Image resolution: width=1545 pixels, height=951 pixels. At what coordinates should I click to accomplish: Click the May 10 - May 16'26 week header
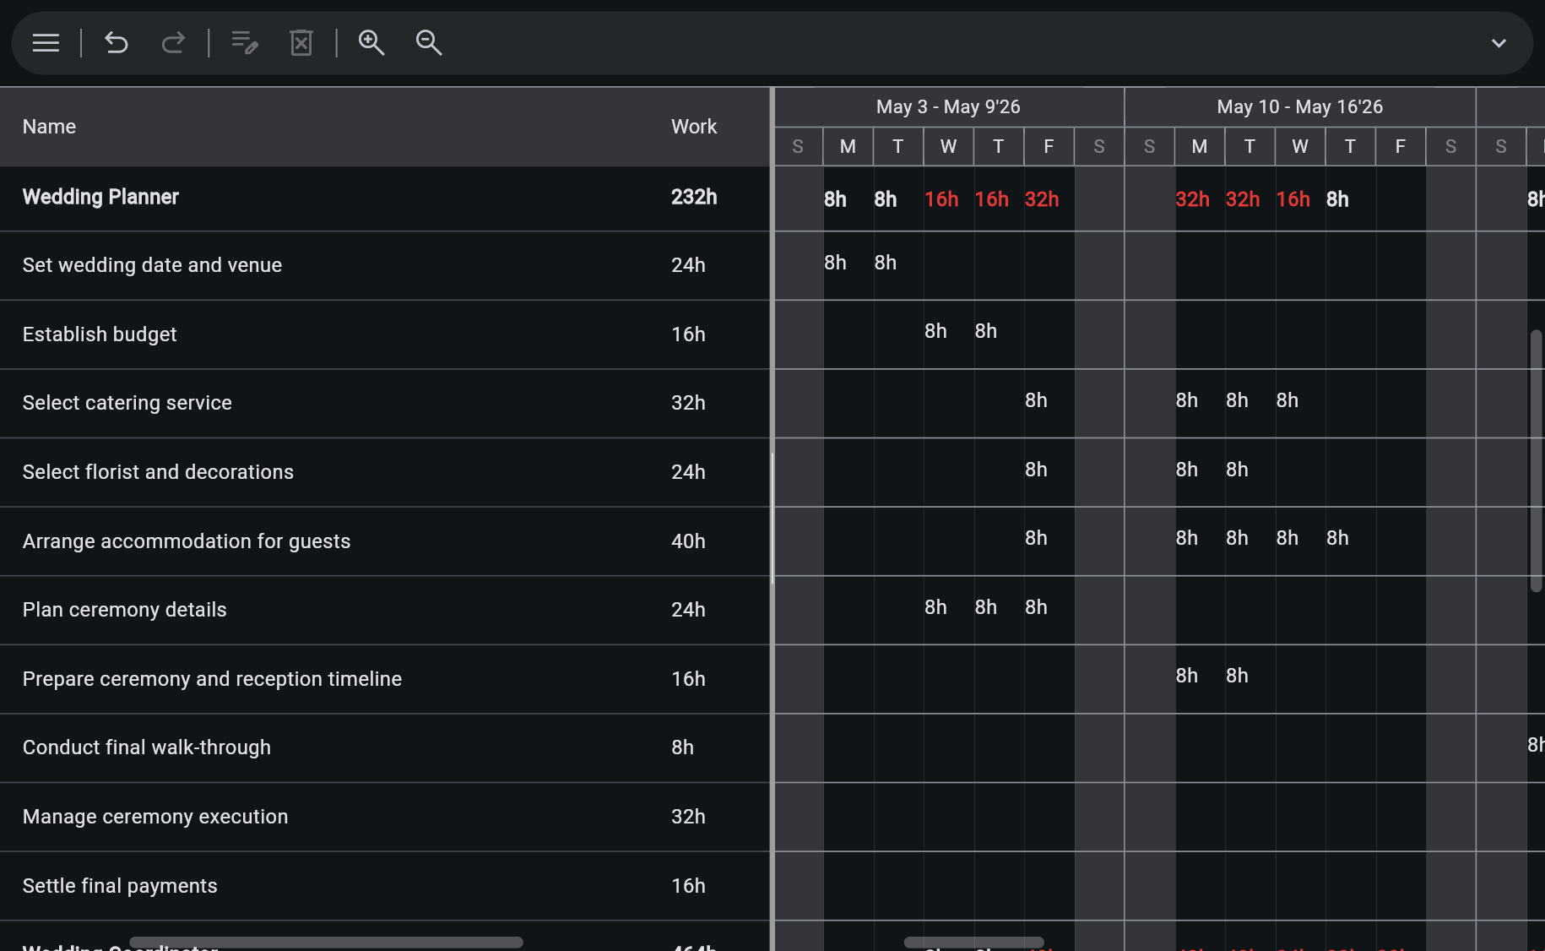[x=1299, y=106]
